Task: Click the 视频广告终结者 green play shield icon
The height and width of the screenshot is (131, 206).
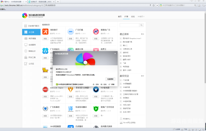Action: [96, 109]
